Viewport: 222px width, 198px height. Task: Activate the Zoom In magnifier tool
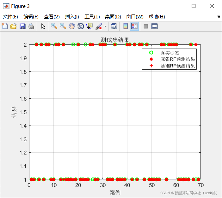[54, 26]
